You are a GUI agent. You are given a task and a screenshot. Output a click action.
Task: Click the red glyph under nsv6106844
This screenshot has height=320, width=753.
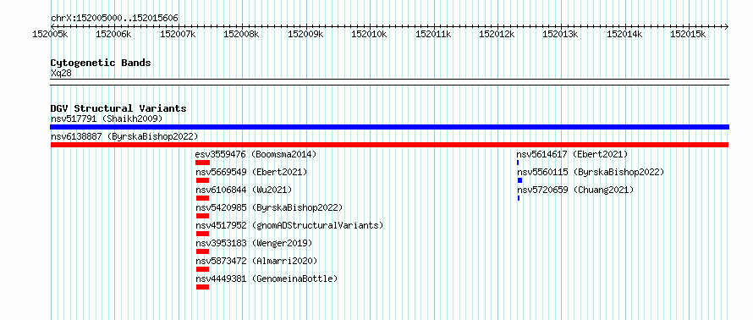[x=203, y=198]
